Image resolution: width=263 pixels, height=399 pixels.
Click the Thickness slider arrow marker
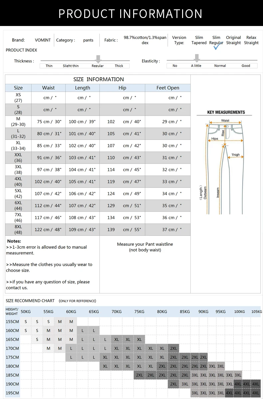(x=98, y=59)
